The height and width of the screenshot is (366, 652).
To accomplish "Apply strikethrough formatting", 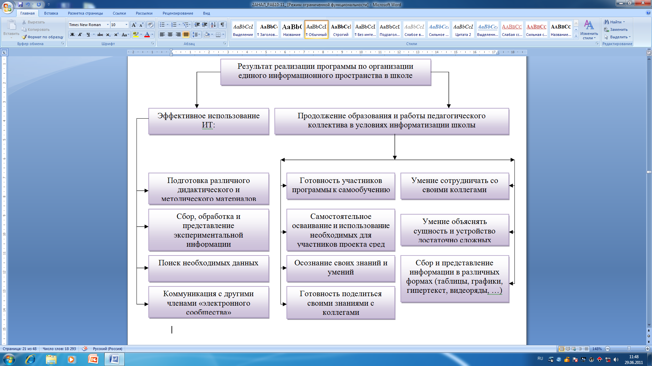I will [x=100, y=35].
